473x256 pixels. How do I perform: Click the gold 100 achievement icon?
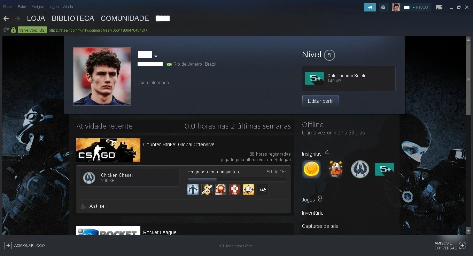coord(249,190)
